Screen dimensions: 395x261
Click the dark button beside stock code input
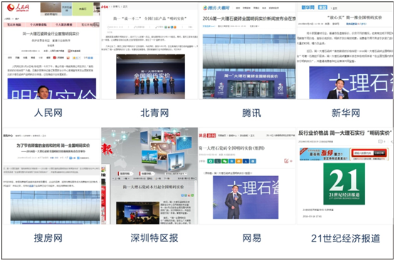[379, 153]
